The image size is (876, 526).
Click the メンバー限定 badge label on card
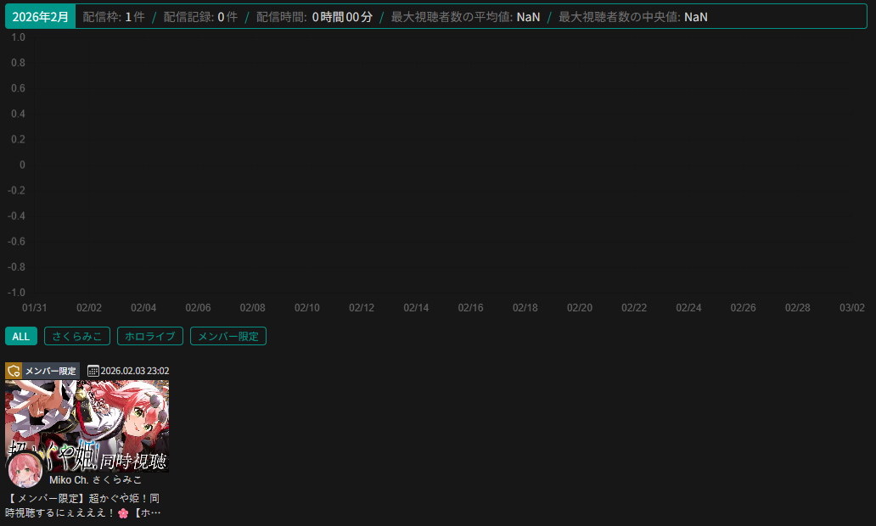(x=51, y=371)
